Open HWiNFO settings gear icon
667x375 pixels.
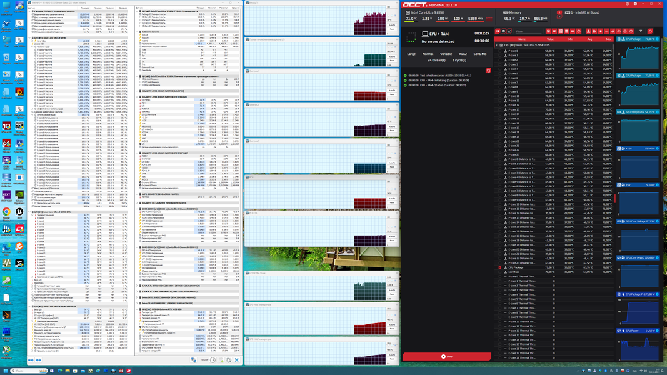point(229,360)
